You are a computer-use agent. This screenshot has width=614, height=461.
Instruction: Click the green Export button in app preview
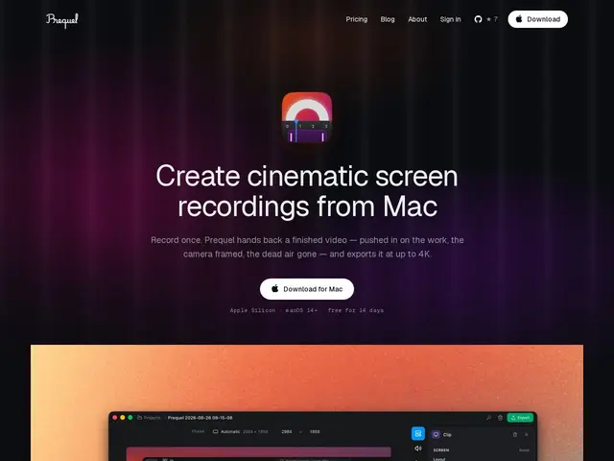tap(520, 418)
